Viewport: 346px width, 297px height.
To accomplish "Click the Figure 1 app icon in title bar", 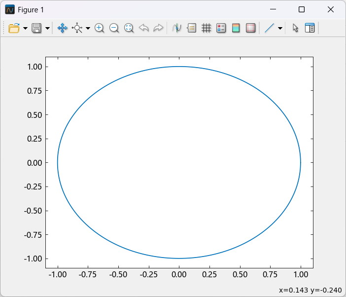I will click(x=10, y=9).
